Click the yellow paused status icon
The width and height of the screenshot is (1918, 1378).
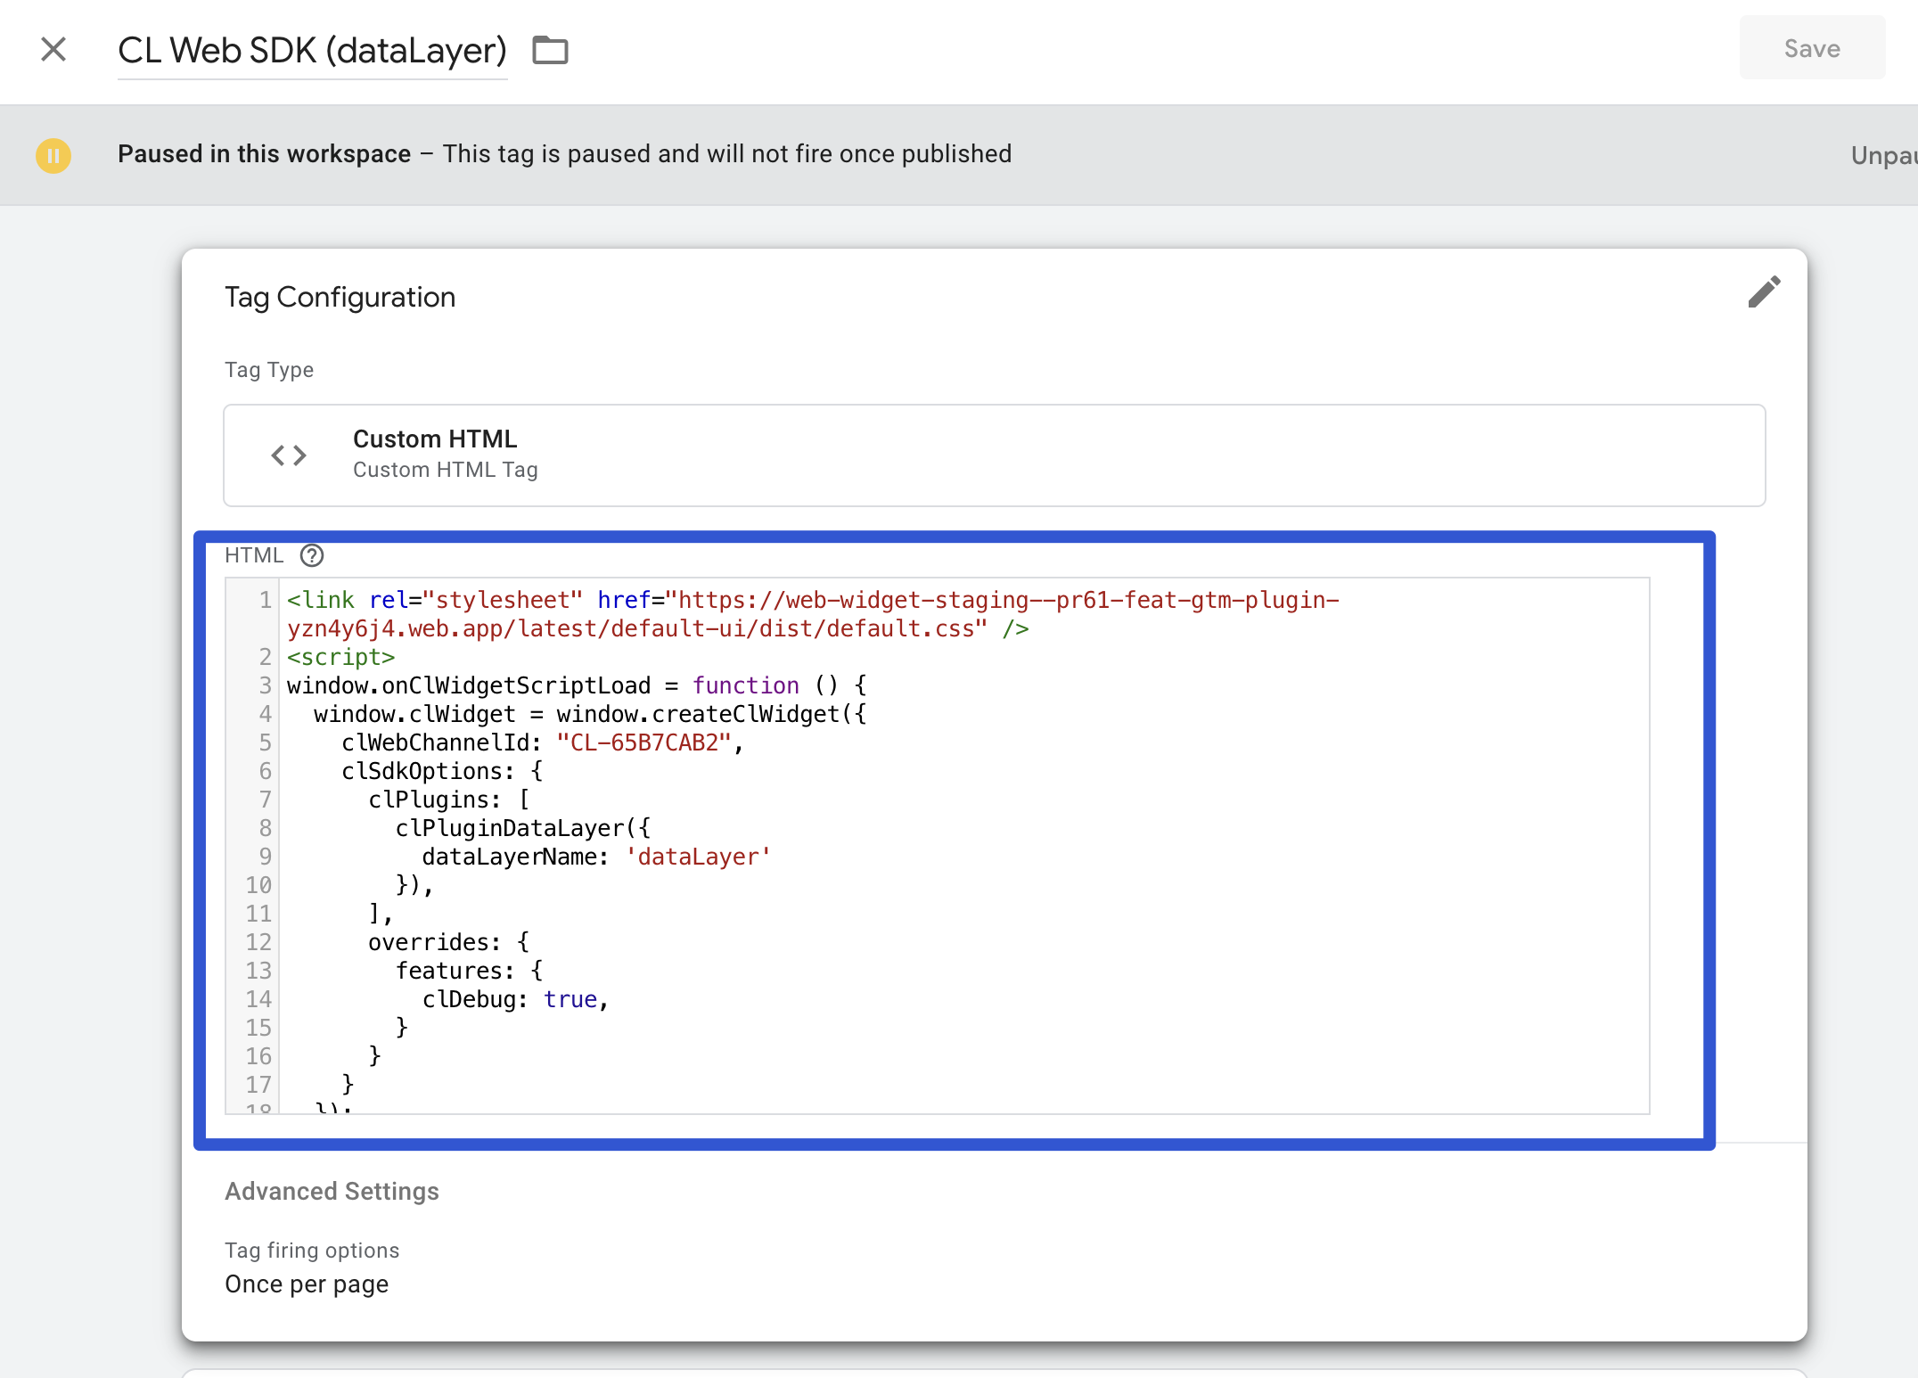[x=53, y=155]
